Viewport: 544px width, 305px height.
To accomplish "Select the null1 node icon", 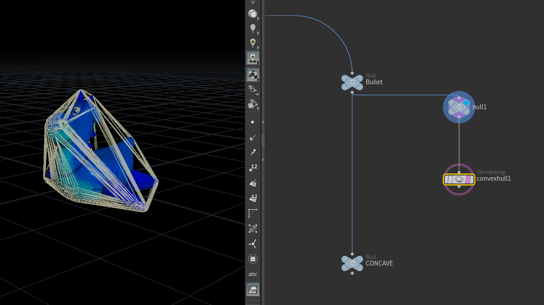I will pyautogui.click(x=458, y=107).
